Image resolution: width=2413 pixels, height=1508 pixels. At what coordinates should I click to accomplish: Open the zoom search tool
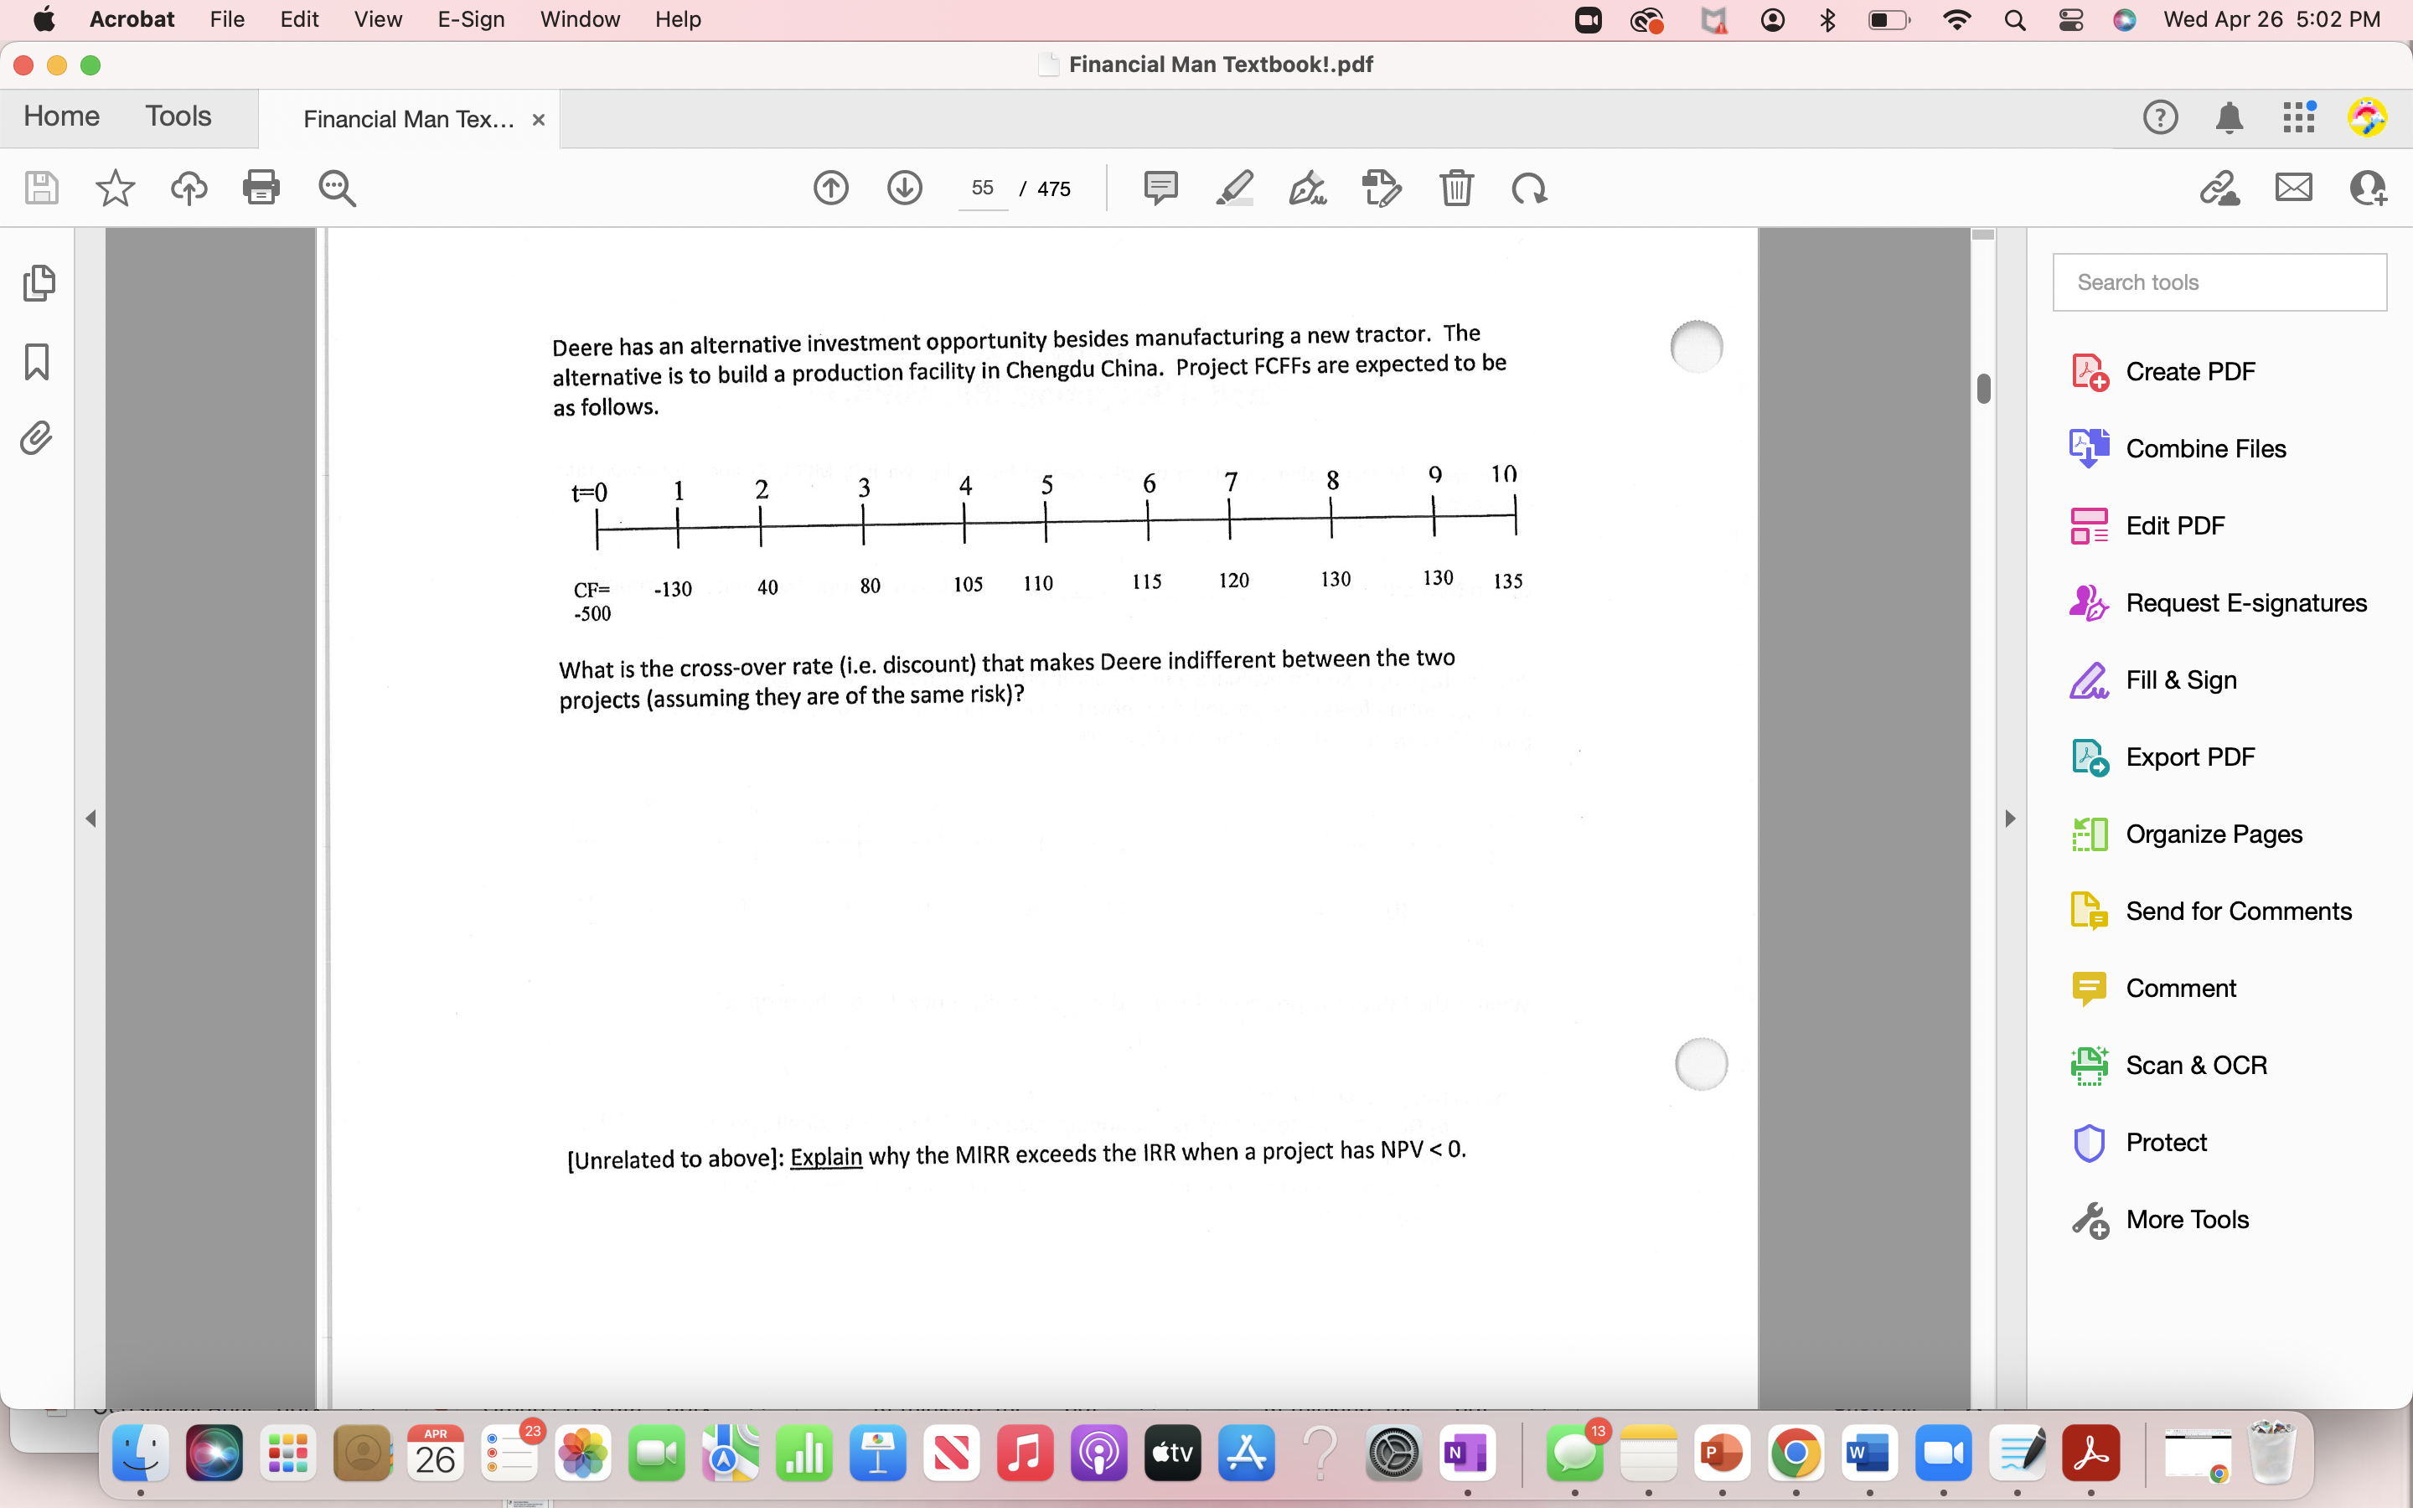[336, 188]
